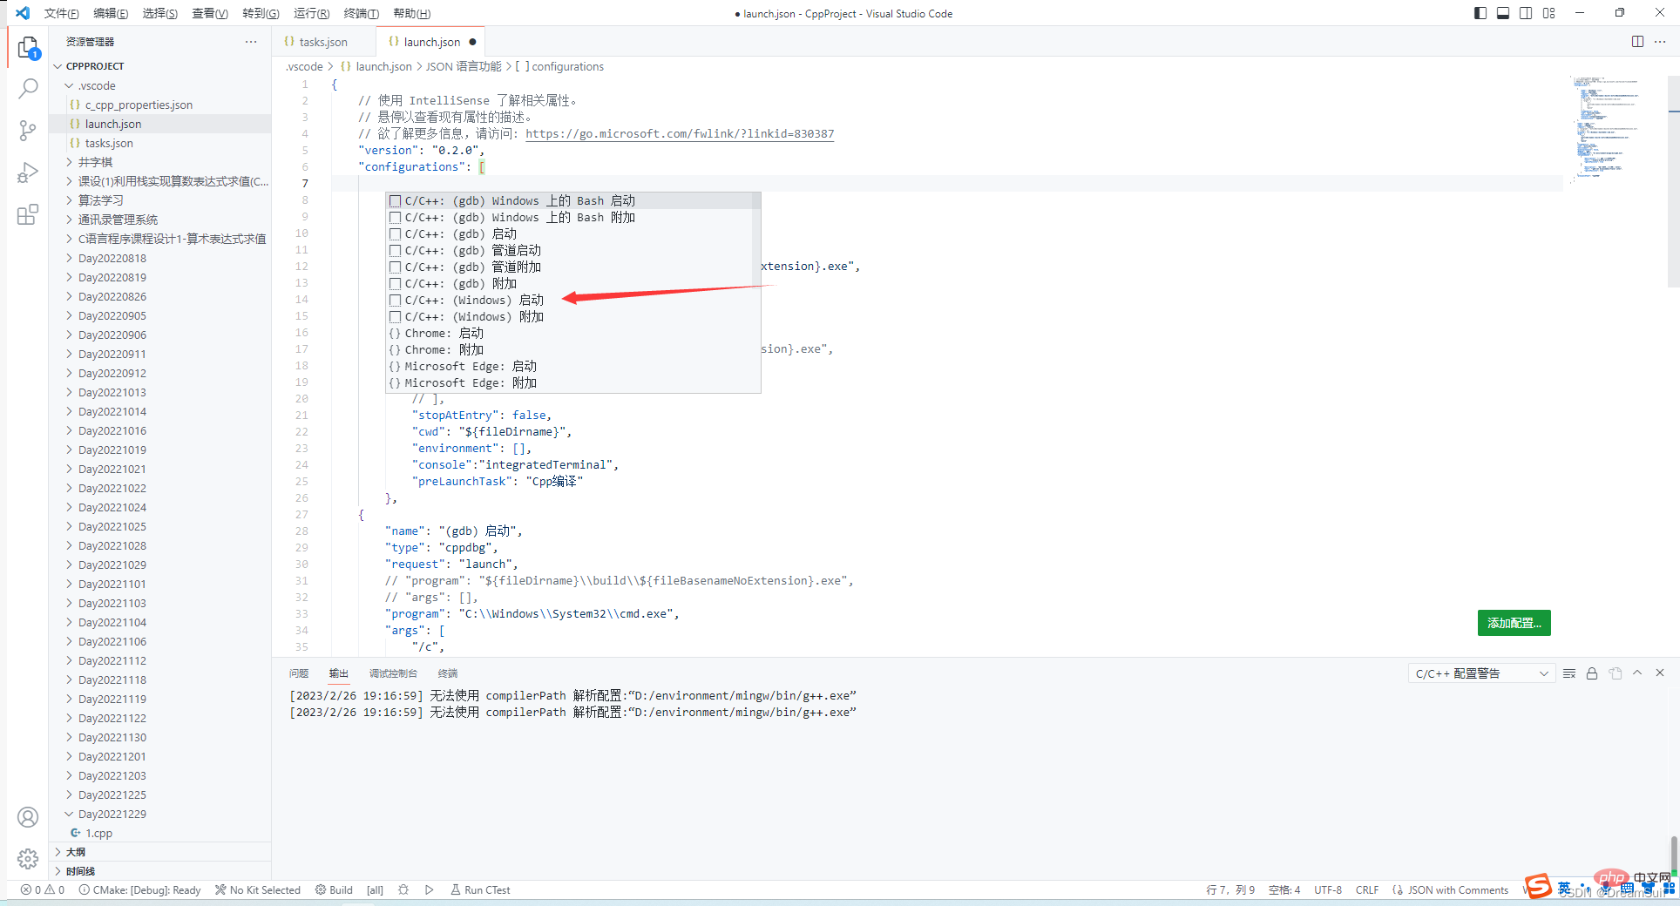The width and height of the screenshot is (1680, 906).
Task: Lock the output panel scroll
Action: tap(1592, 673)
